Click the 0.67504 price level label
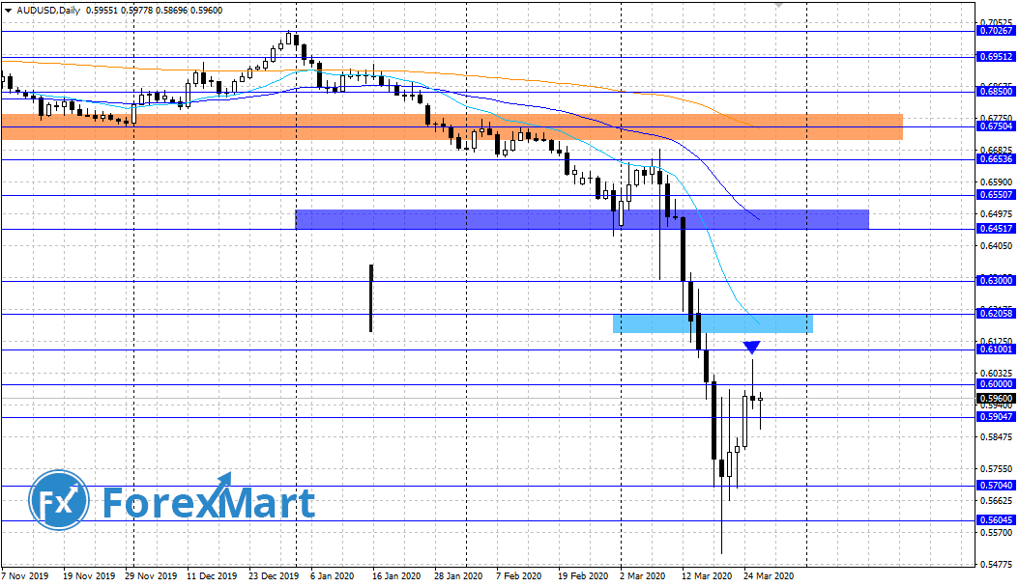1019x587 pixels. click(996, 126)
